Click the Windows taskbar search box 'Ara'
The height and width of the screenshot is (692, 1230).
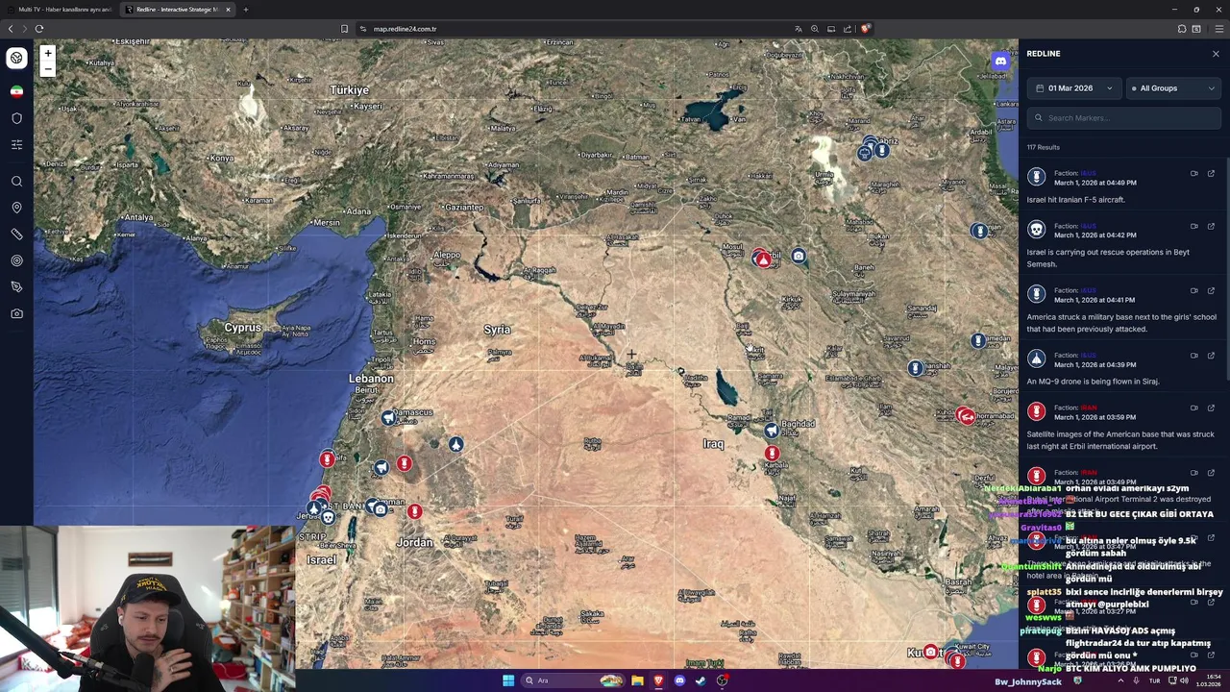[573, 680]
